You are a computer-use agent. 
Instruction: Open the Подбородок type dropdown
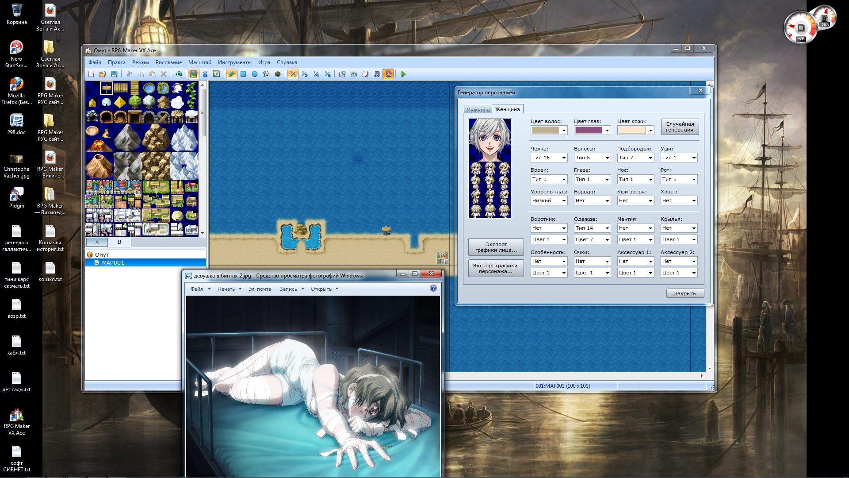[x=635, y=158]
